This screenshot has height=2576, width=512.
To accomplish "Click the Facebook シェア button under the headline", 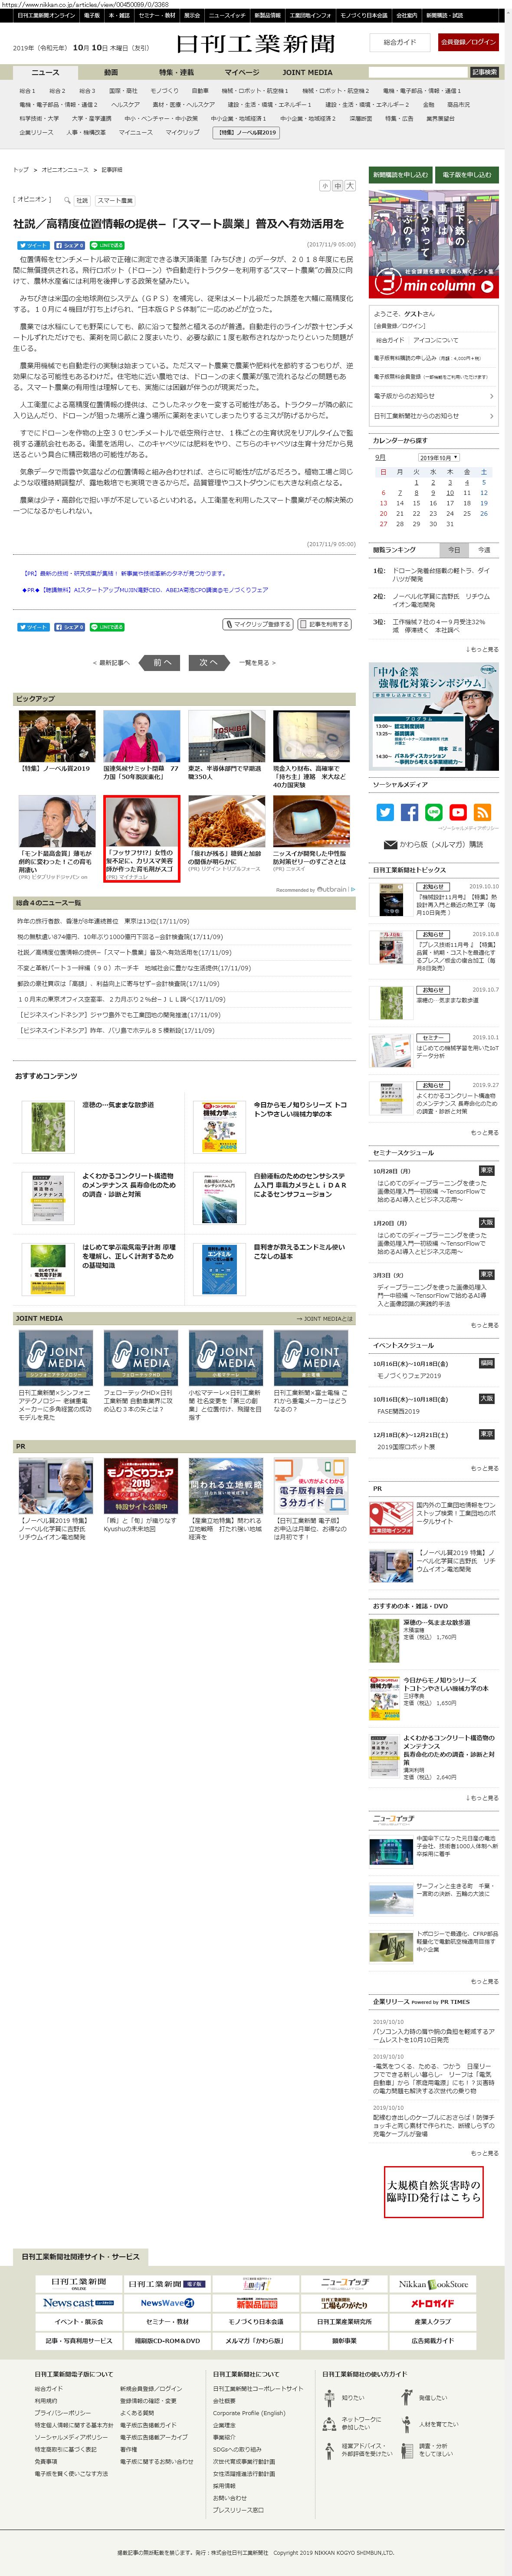I will pyautogui.click(x=70, y=245).
